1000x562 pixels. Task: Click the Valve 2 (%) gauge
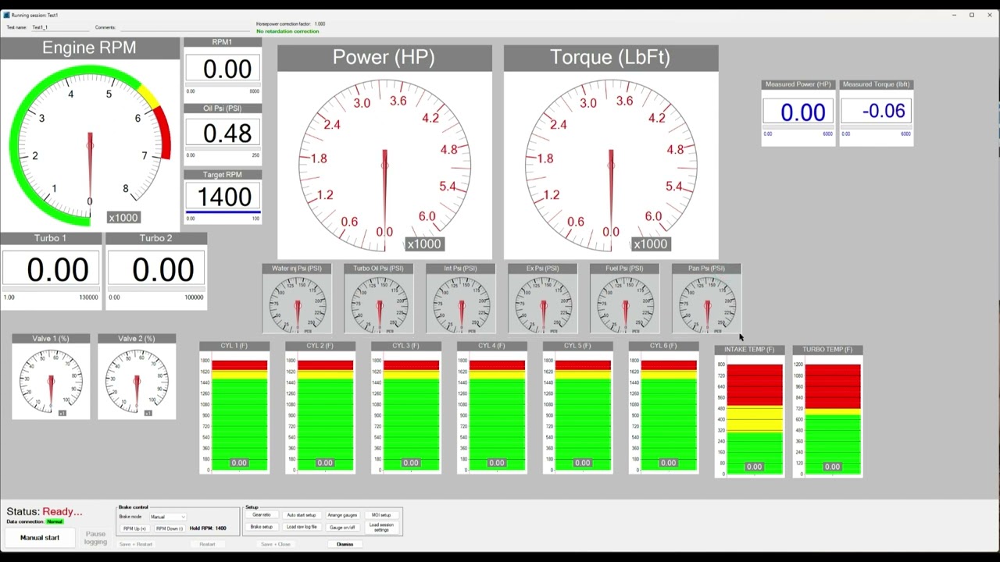click(137, 381)
